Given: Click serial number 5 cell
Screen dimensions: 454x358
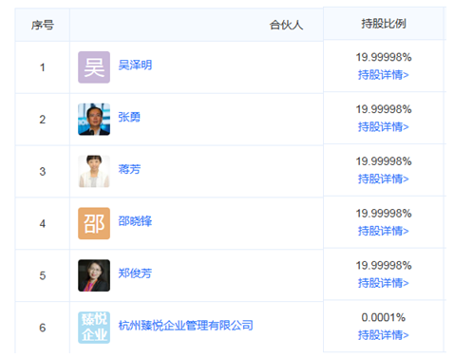Looking at the screenshot, I should 43,275.
